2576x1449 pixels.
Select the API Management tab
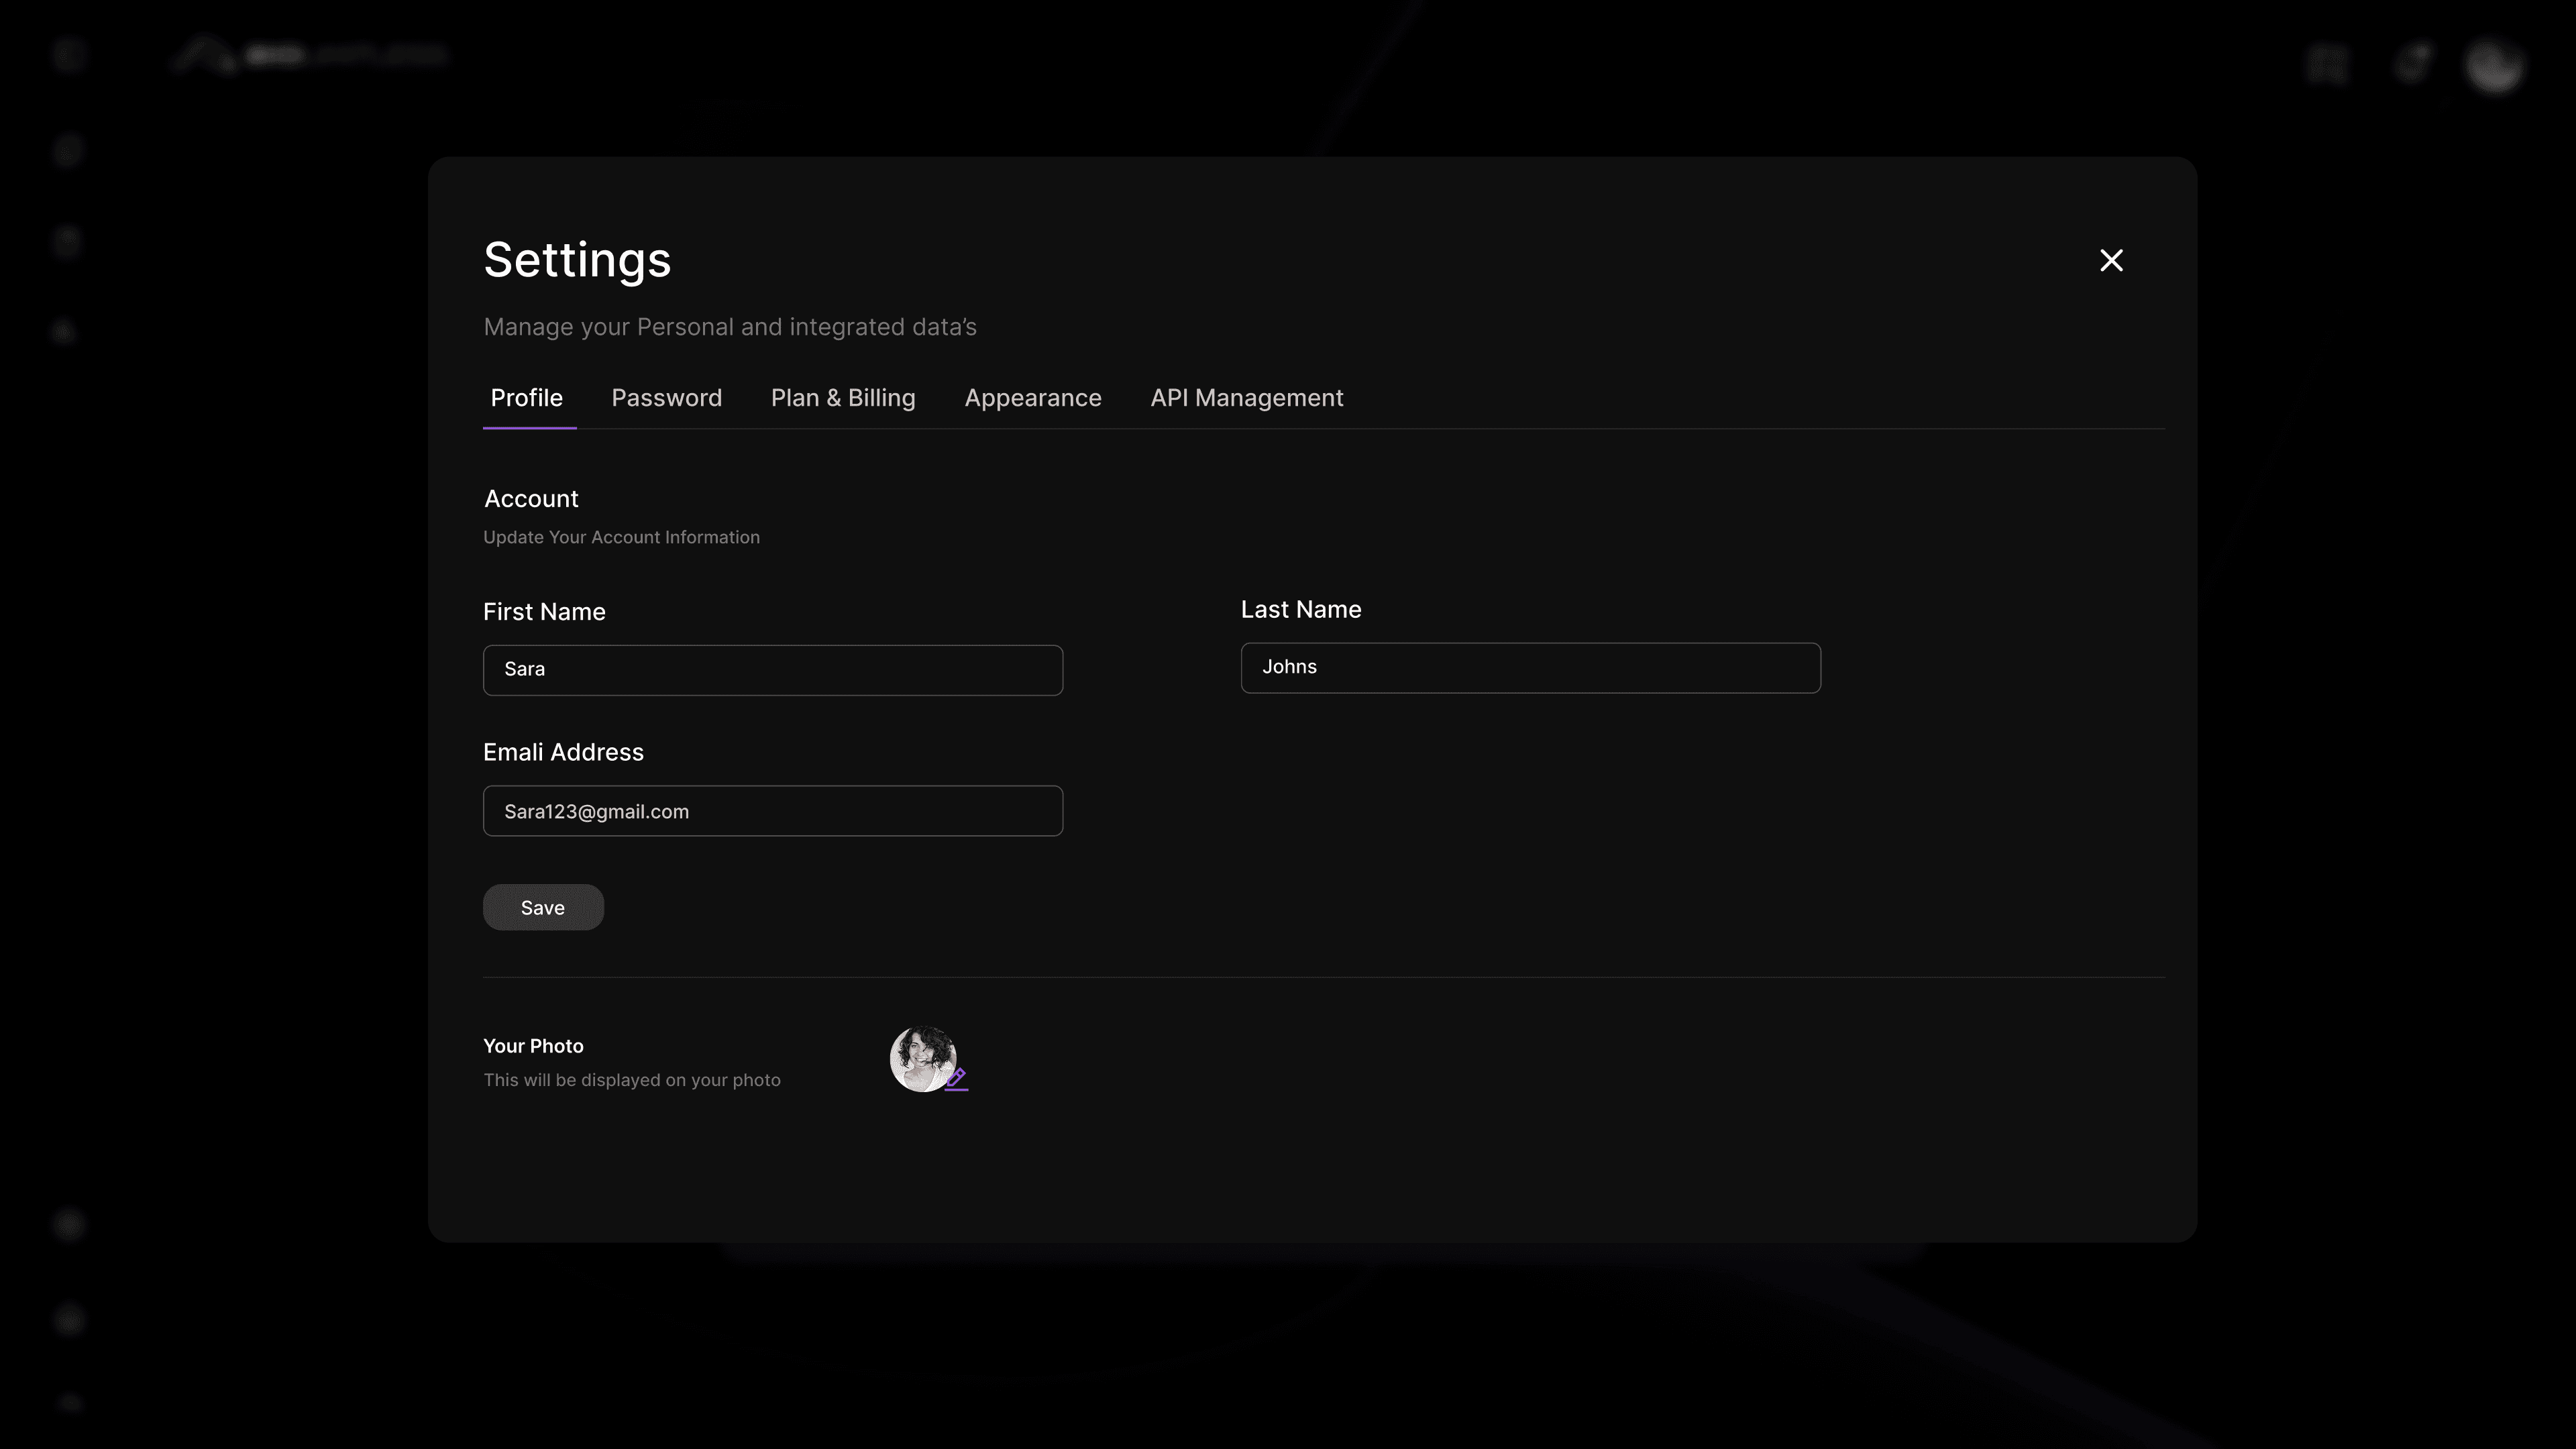point(1246,398)
